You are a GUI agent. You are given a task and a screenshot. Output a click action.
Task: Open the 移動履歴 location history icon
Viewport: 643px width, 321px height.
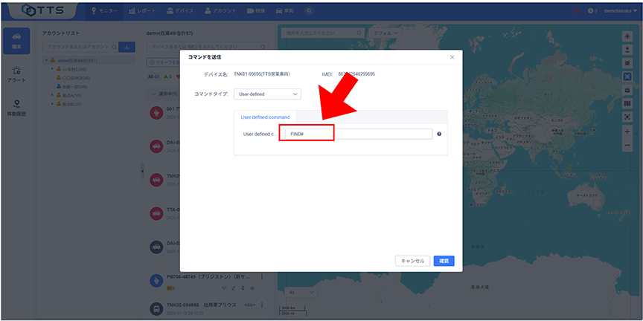(x=16, y=107)
